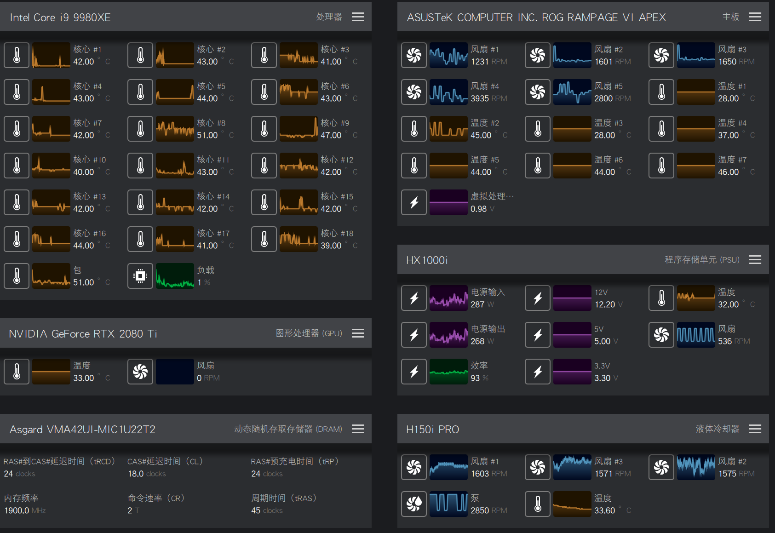This screenshot has height=533, width=775.
Task: Click the RAS#预充电时间 (tRP) label
Action: pos(295,461)
